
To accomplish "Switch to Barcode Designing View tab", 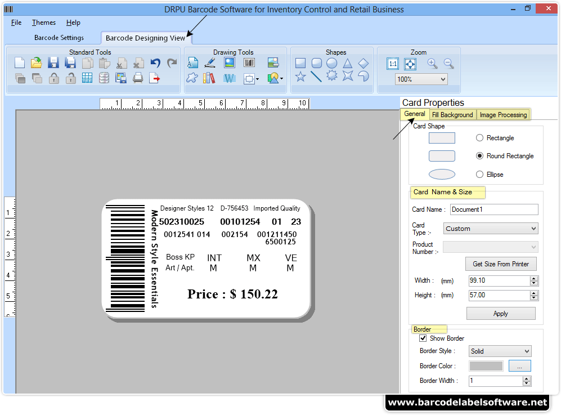I will coord(146,38).
